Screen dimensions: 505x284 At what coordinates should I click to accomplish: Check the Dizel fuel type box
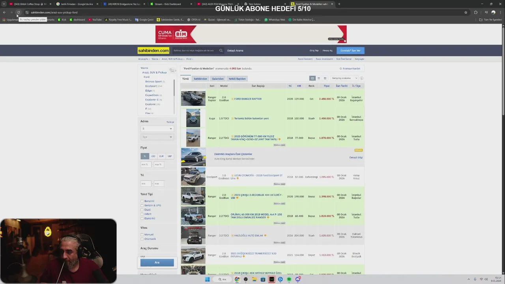(x=142, y=210)
